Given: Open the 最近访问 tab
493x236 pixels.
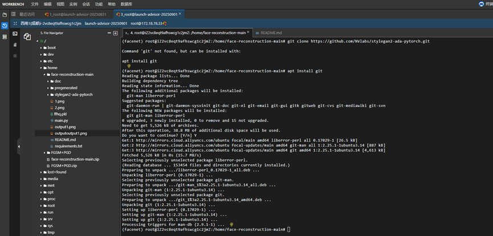Looking at the screenshot, I should (27, 14).
